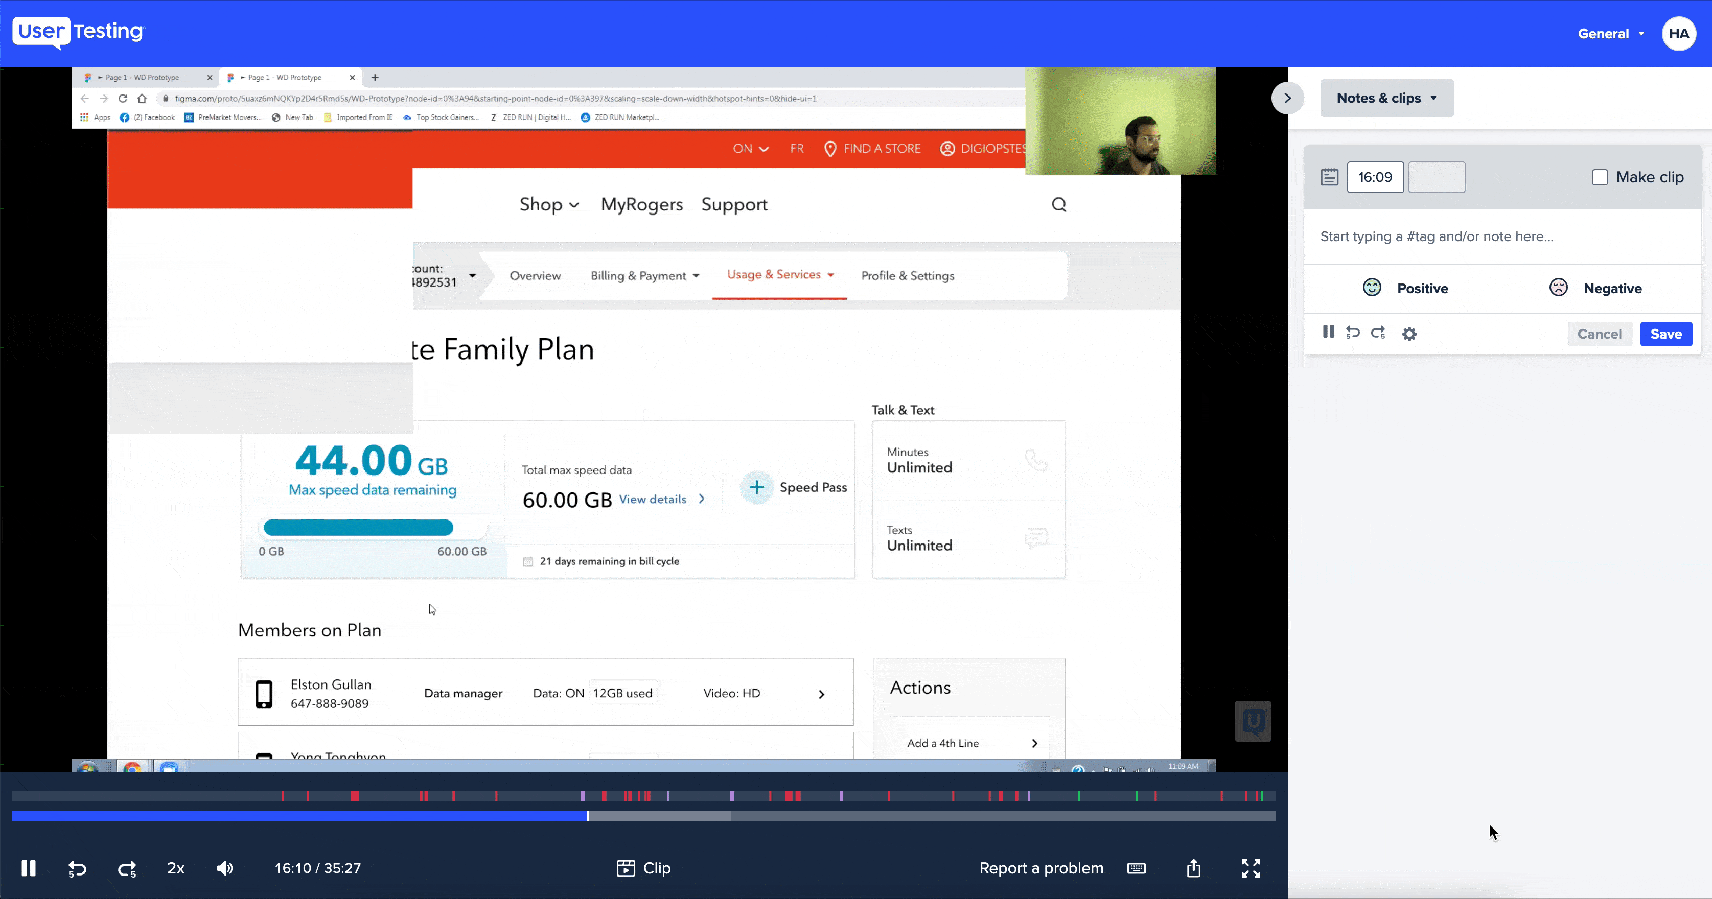Image resolution: width=1712 pixels, height=899 pixels.
Task: Pause the video playback
Action: coord(29,868)
